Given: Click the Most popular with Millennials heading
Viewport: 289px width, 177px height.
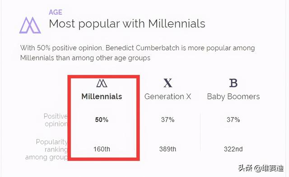Looking at the screenshot, I should tap(127, 24).
